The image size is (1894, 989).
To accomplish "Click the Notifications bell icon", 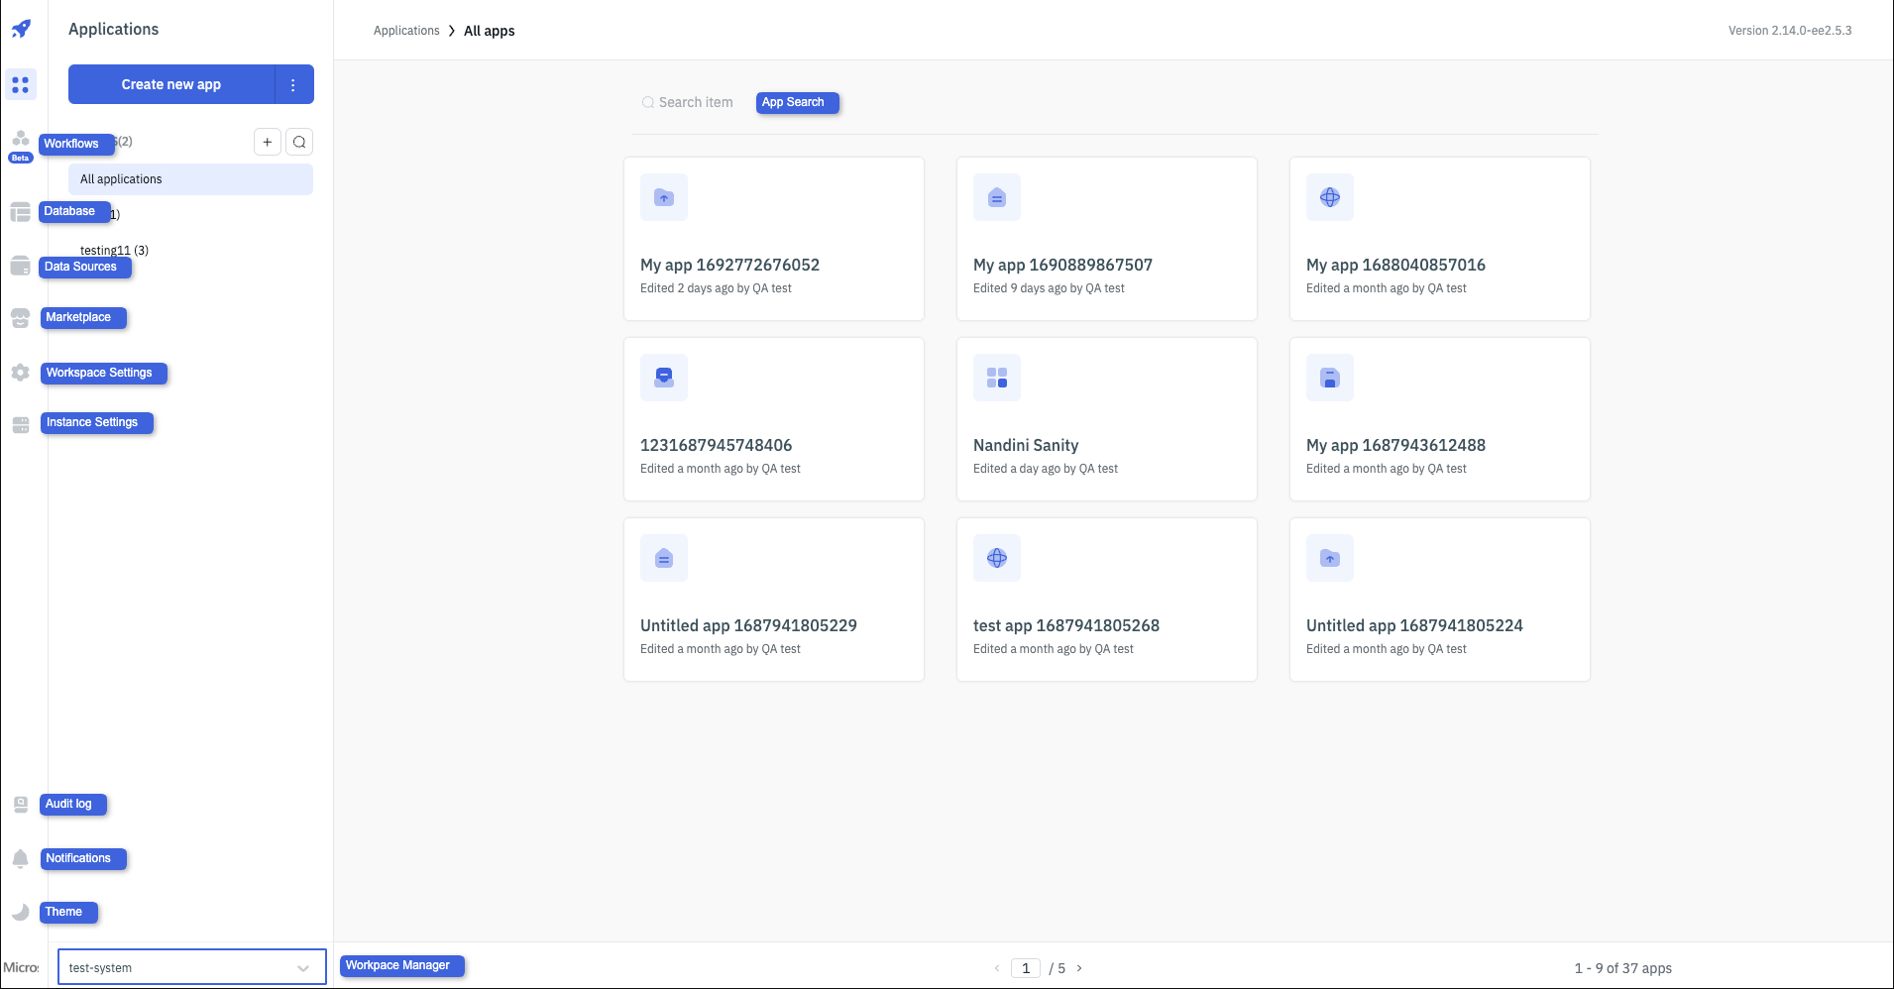I will tap(21, 858).
